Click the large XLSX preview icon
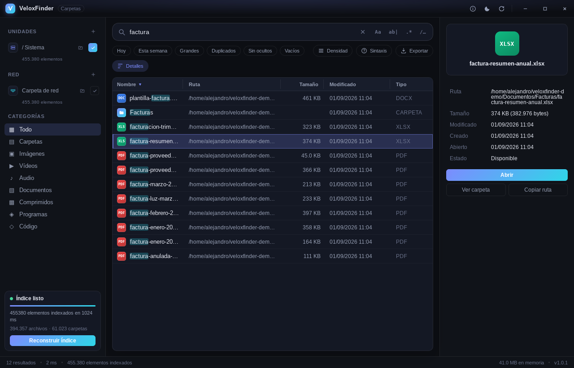The height and width of the screenshot is (368, 574). pyautogui.click(x=507, y=44)
